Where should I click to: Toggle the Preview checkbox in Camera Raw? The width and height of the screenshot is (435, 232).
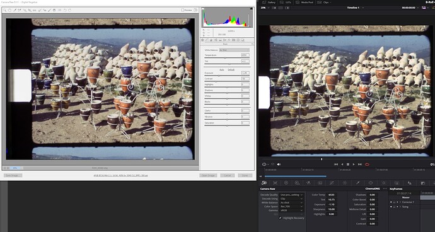click(183, 10)
